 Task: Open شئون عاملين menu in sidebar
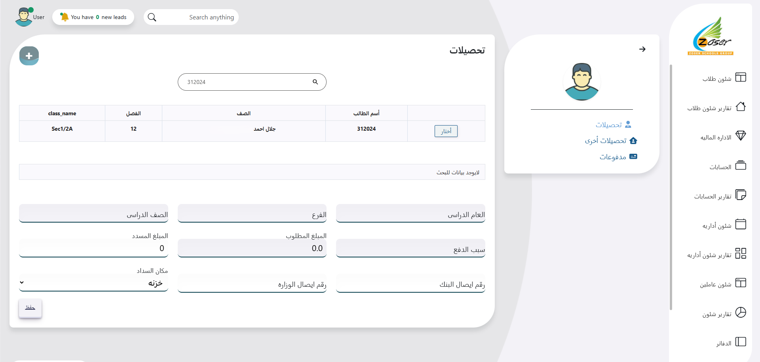click(715, 284)
